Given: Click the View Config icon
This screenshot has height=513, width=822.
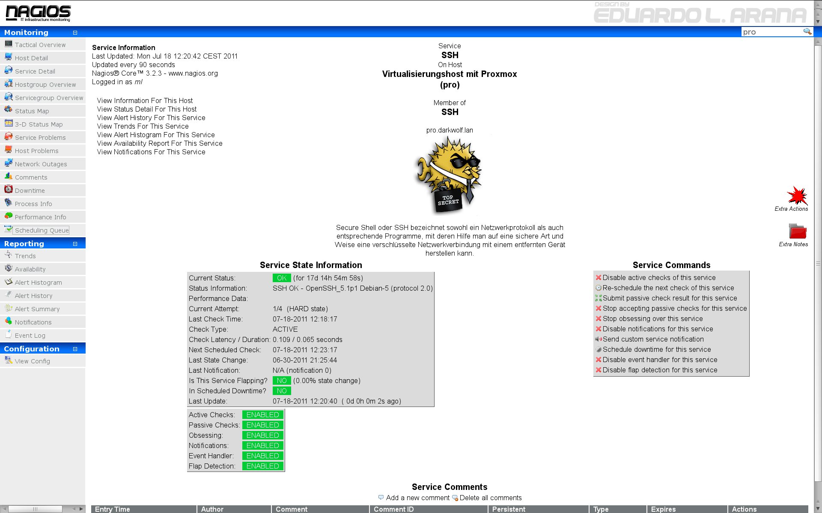Looking at the screenshot, I should point(9,360).
